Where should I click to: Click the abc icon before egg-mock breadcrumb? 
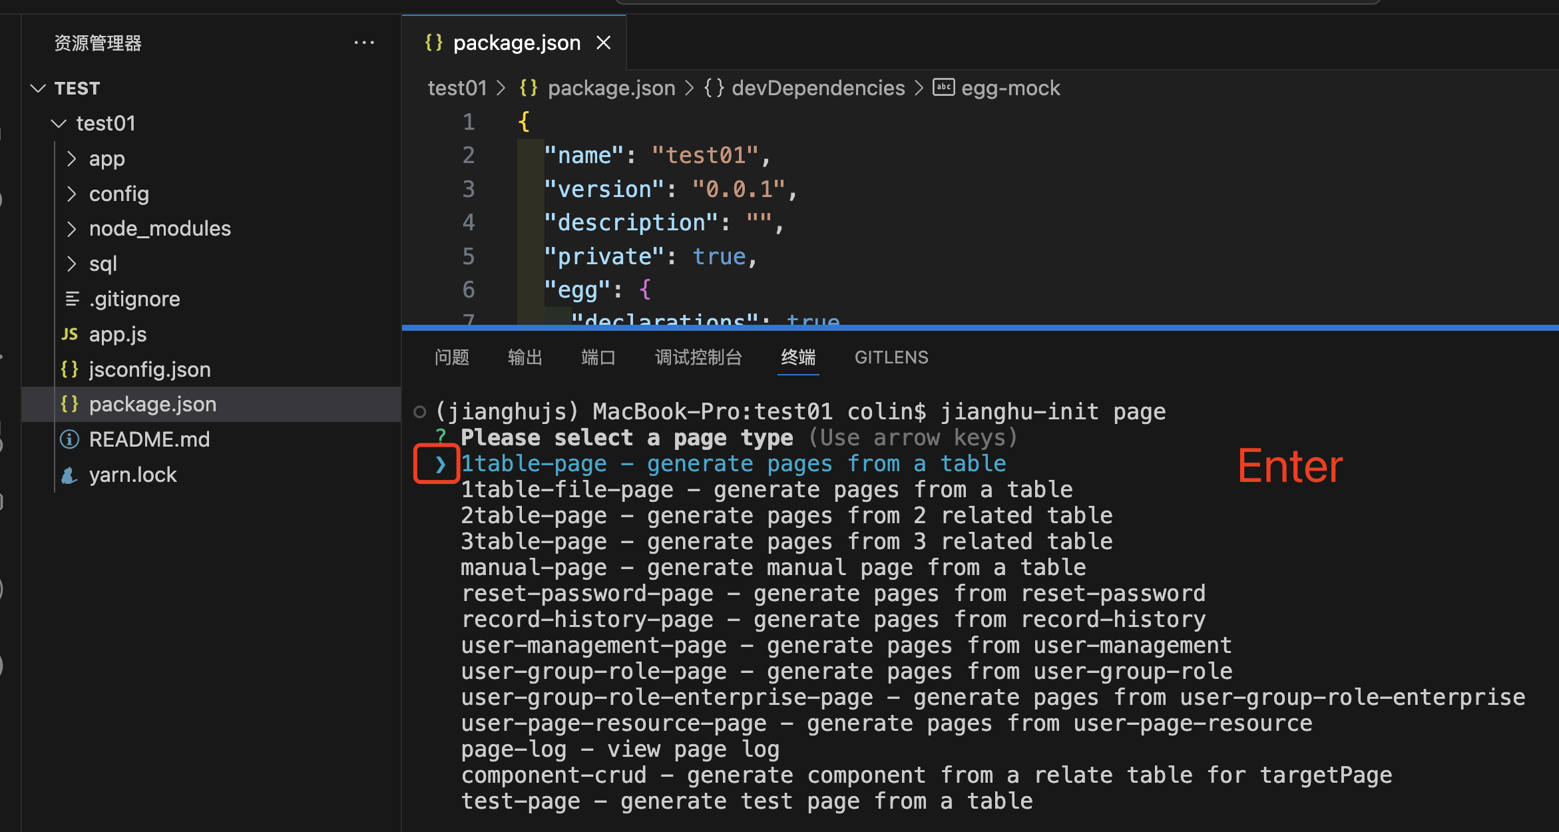pos(943,87)
